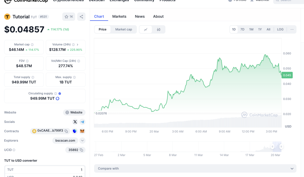The width and height of the screenshot is (304, 177).
Task: Click the 20 Mar label on chart axis
Action: pos(154,131)
